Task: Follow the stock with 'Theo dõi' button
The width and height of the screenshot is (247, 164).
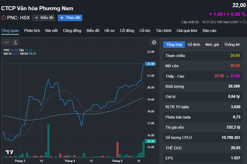Action: (x=70, y=18)
